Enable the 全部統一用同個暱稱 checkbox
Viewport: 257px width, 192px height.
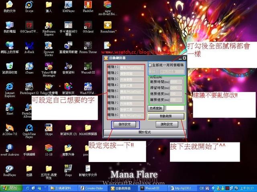(x=150, y=65)
